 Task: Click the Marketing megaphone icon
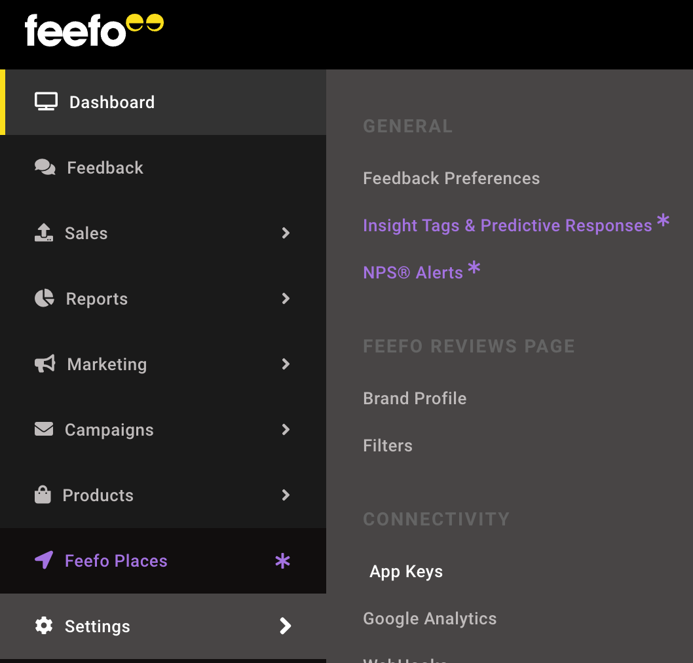(45, 364)
